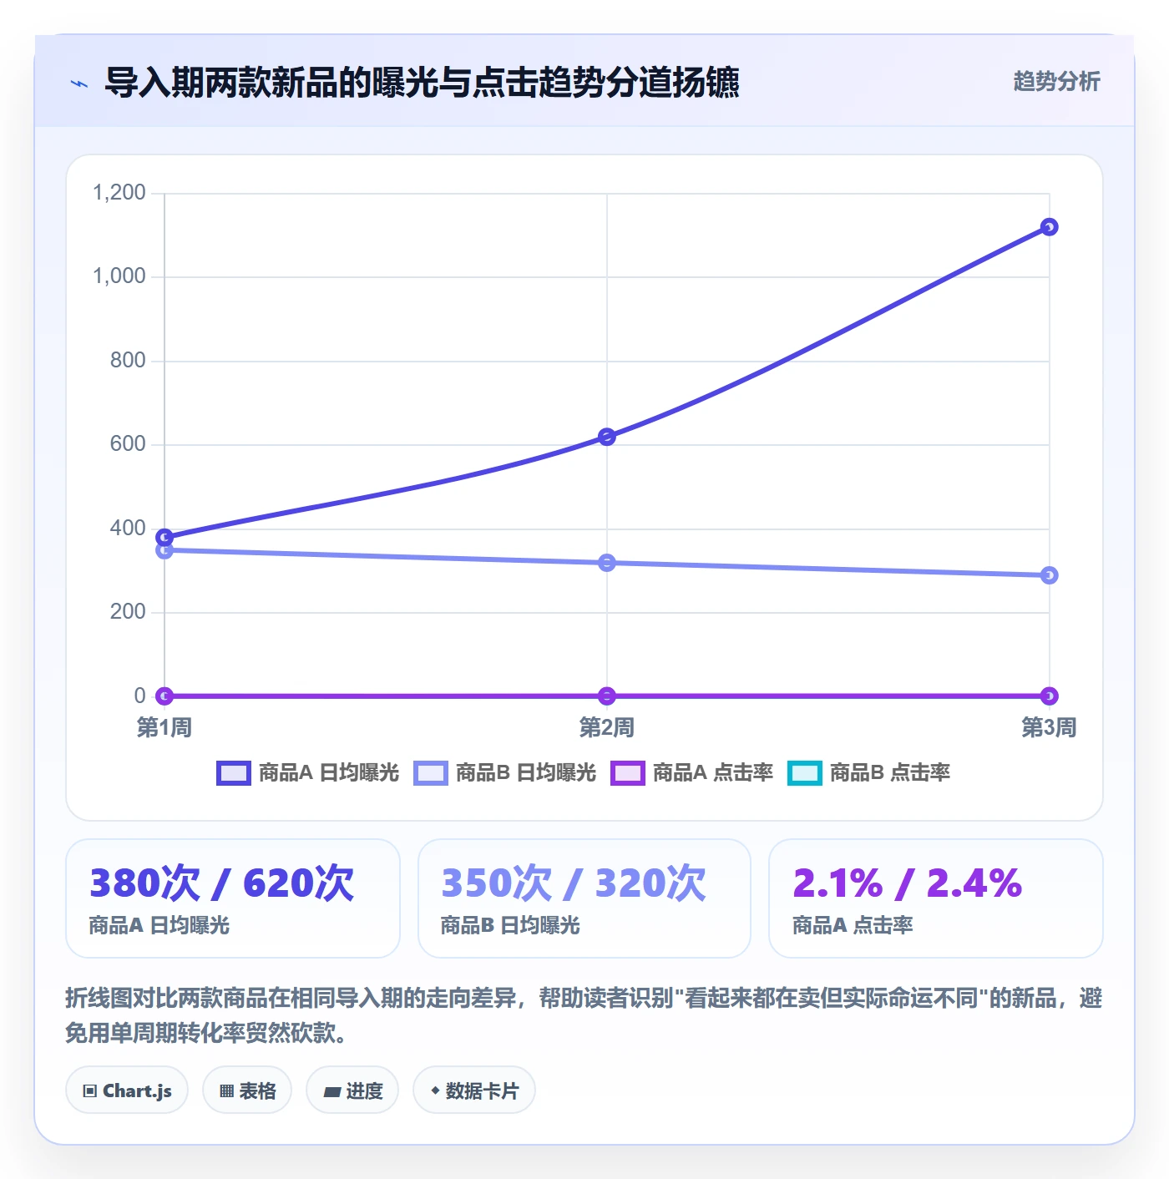Viewport: 1169px width, 1179px height.
Task: Click the Chart.js tag chip
Action: (x=127, y=1090)
